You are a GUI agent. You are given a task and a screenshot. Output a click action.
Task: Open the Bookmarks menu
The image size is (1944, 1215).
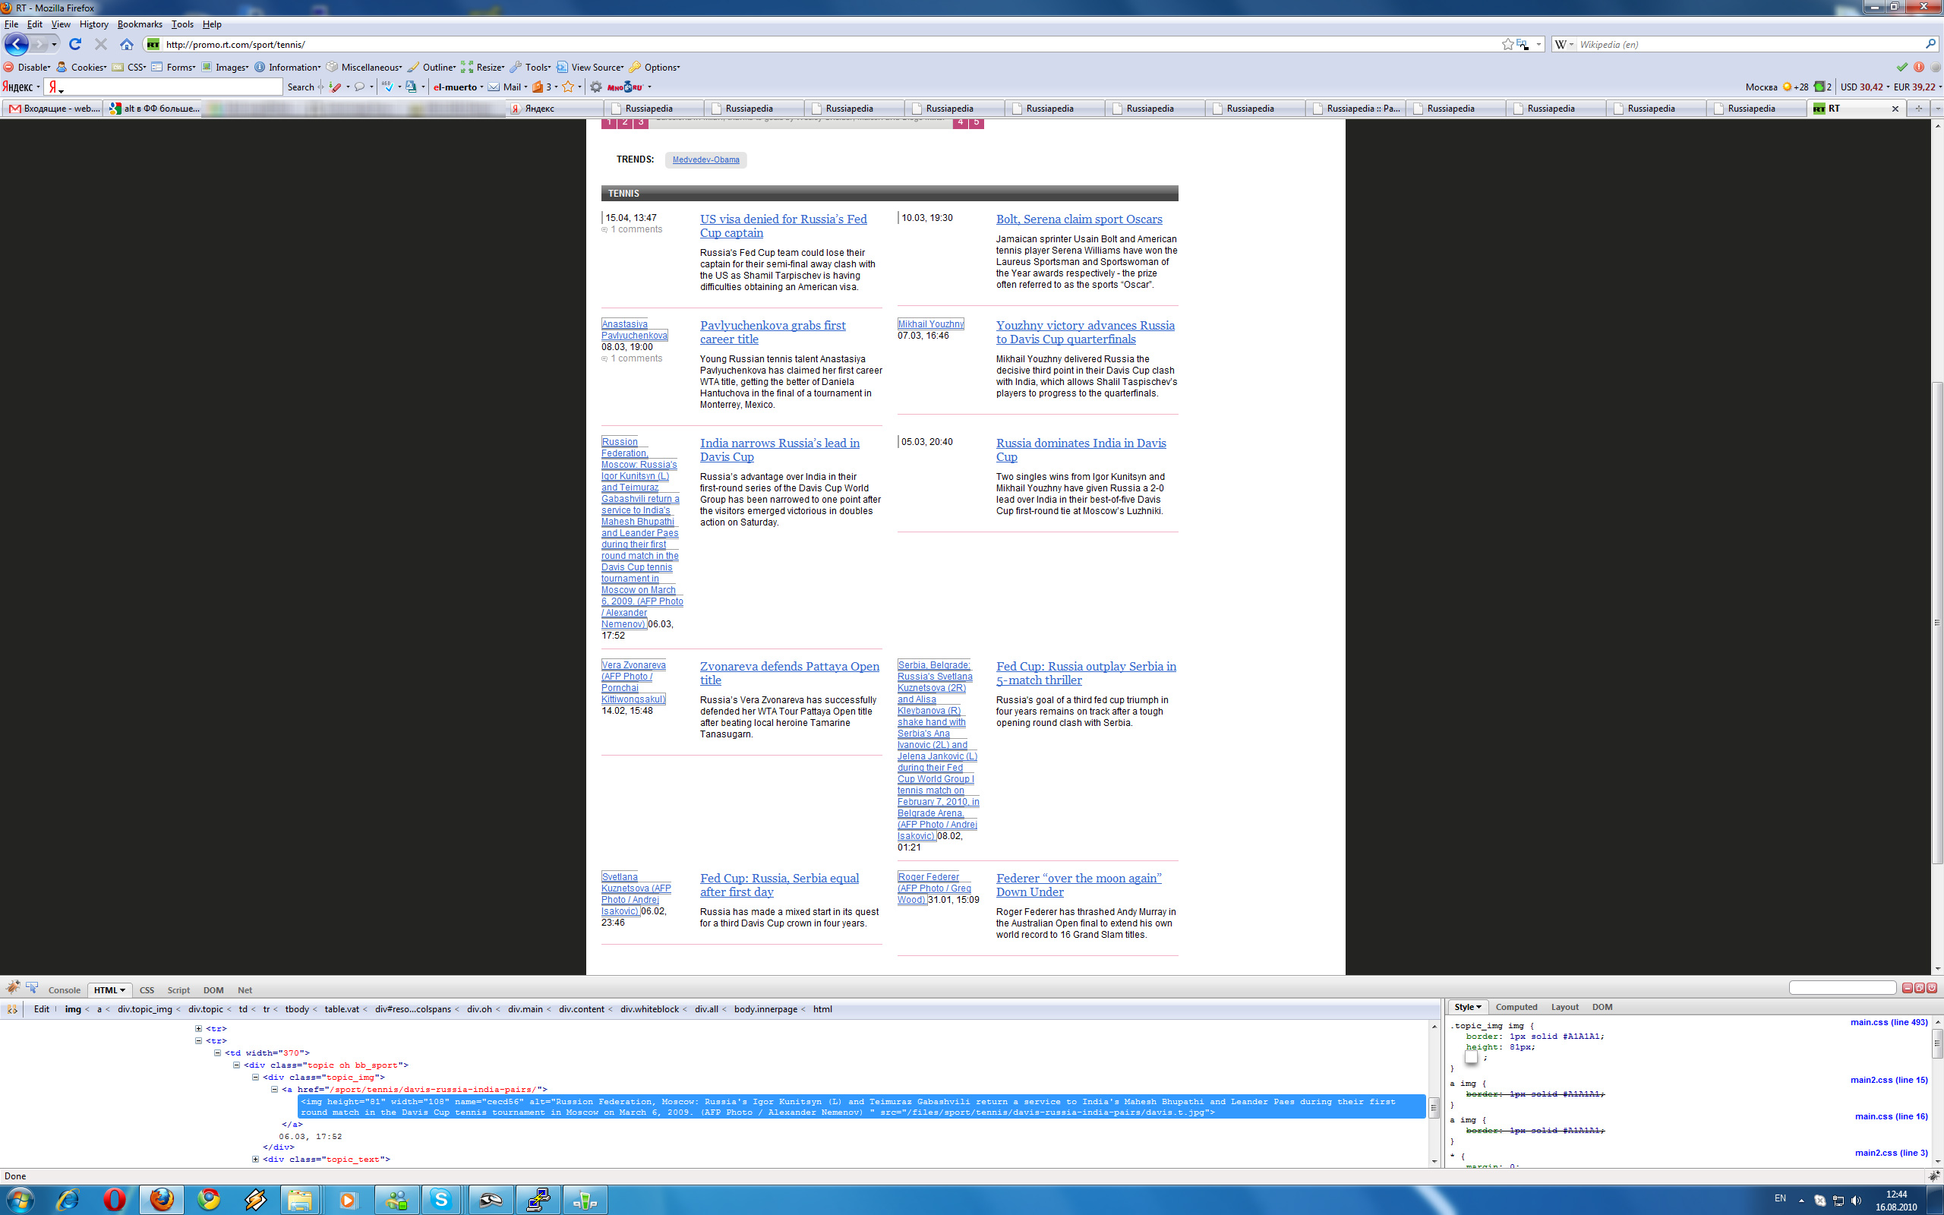140,24
